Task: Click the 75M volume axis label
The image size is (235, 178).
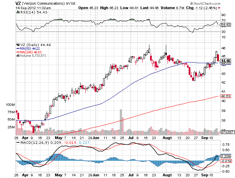Action: coord(11,112)
